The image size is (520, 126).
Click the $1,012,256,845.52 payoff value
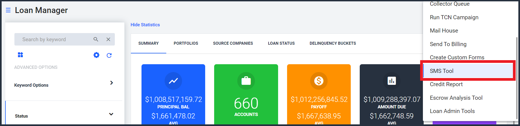[319, 99]
